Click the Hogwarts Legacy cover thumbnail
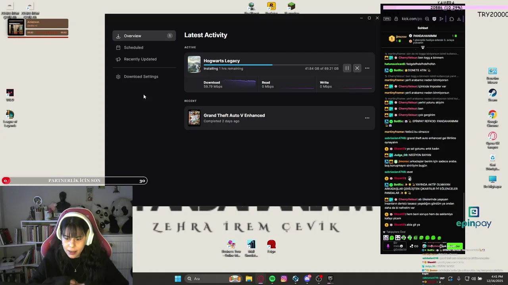The image size is (508, 285). tap(194, 65)
